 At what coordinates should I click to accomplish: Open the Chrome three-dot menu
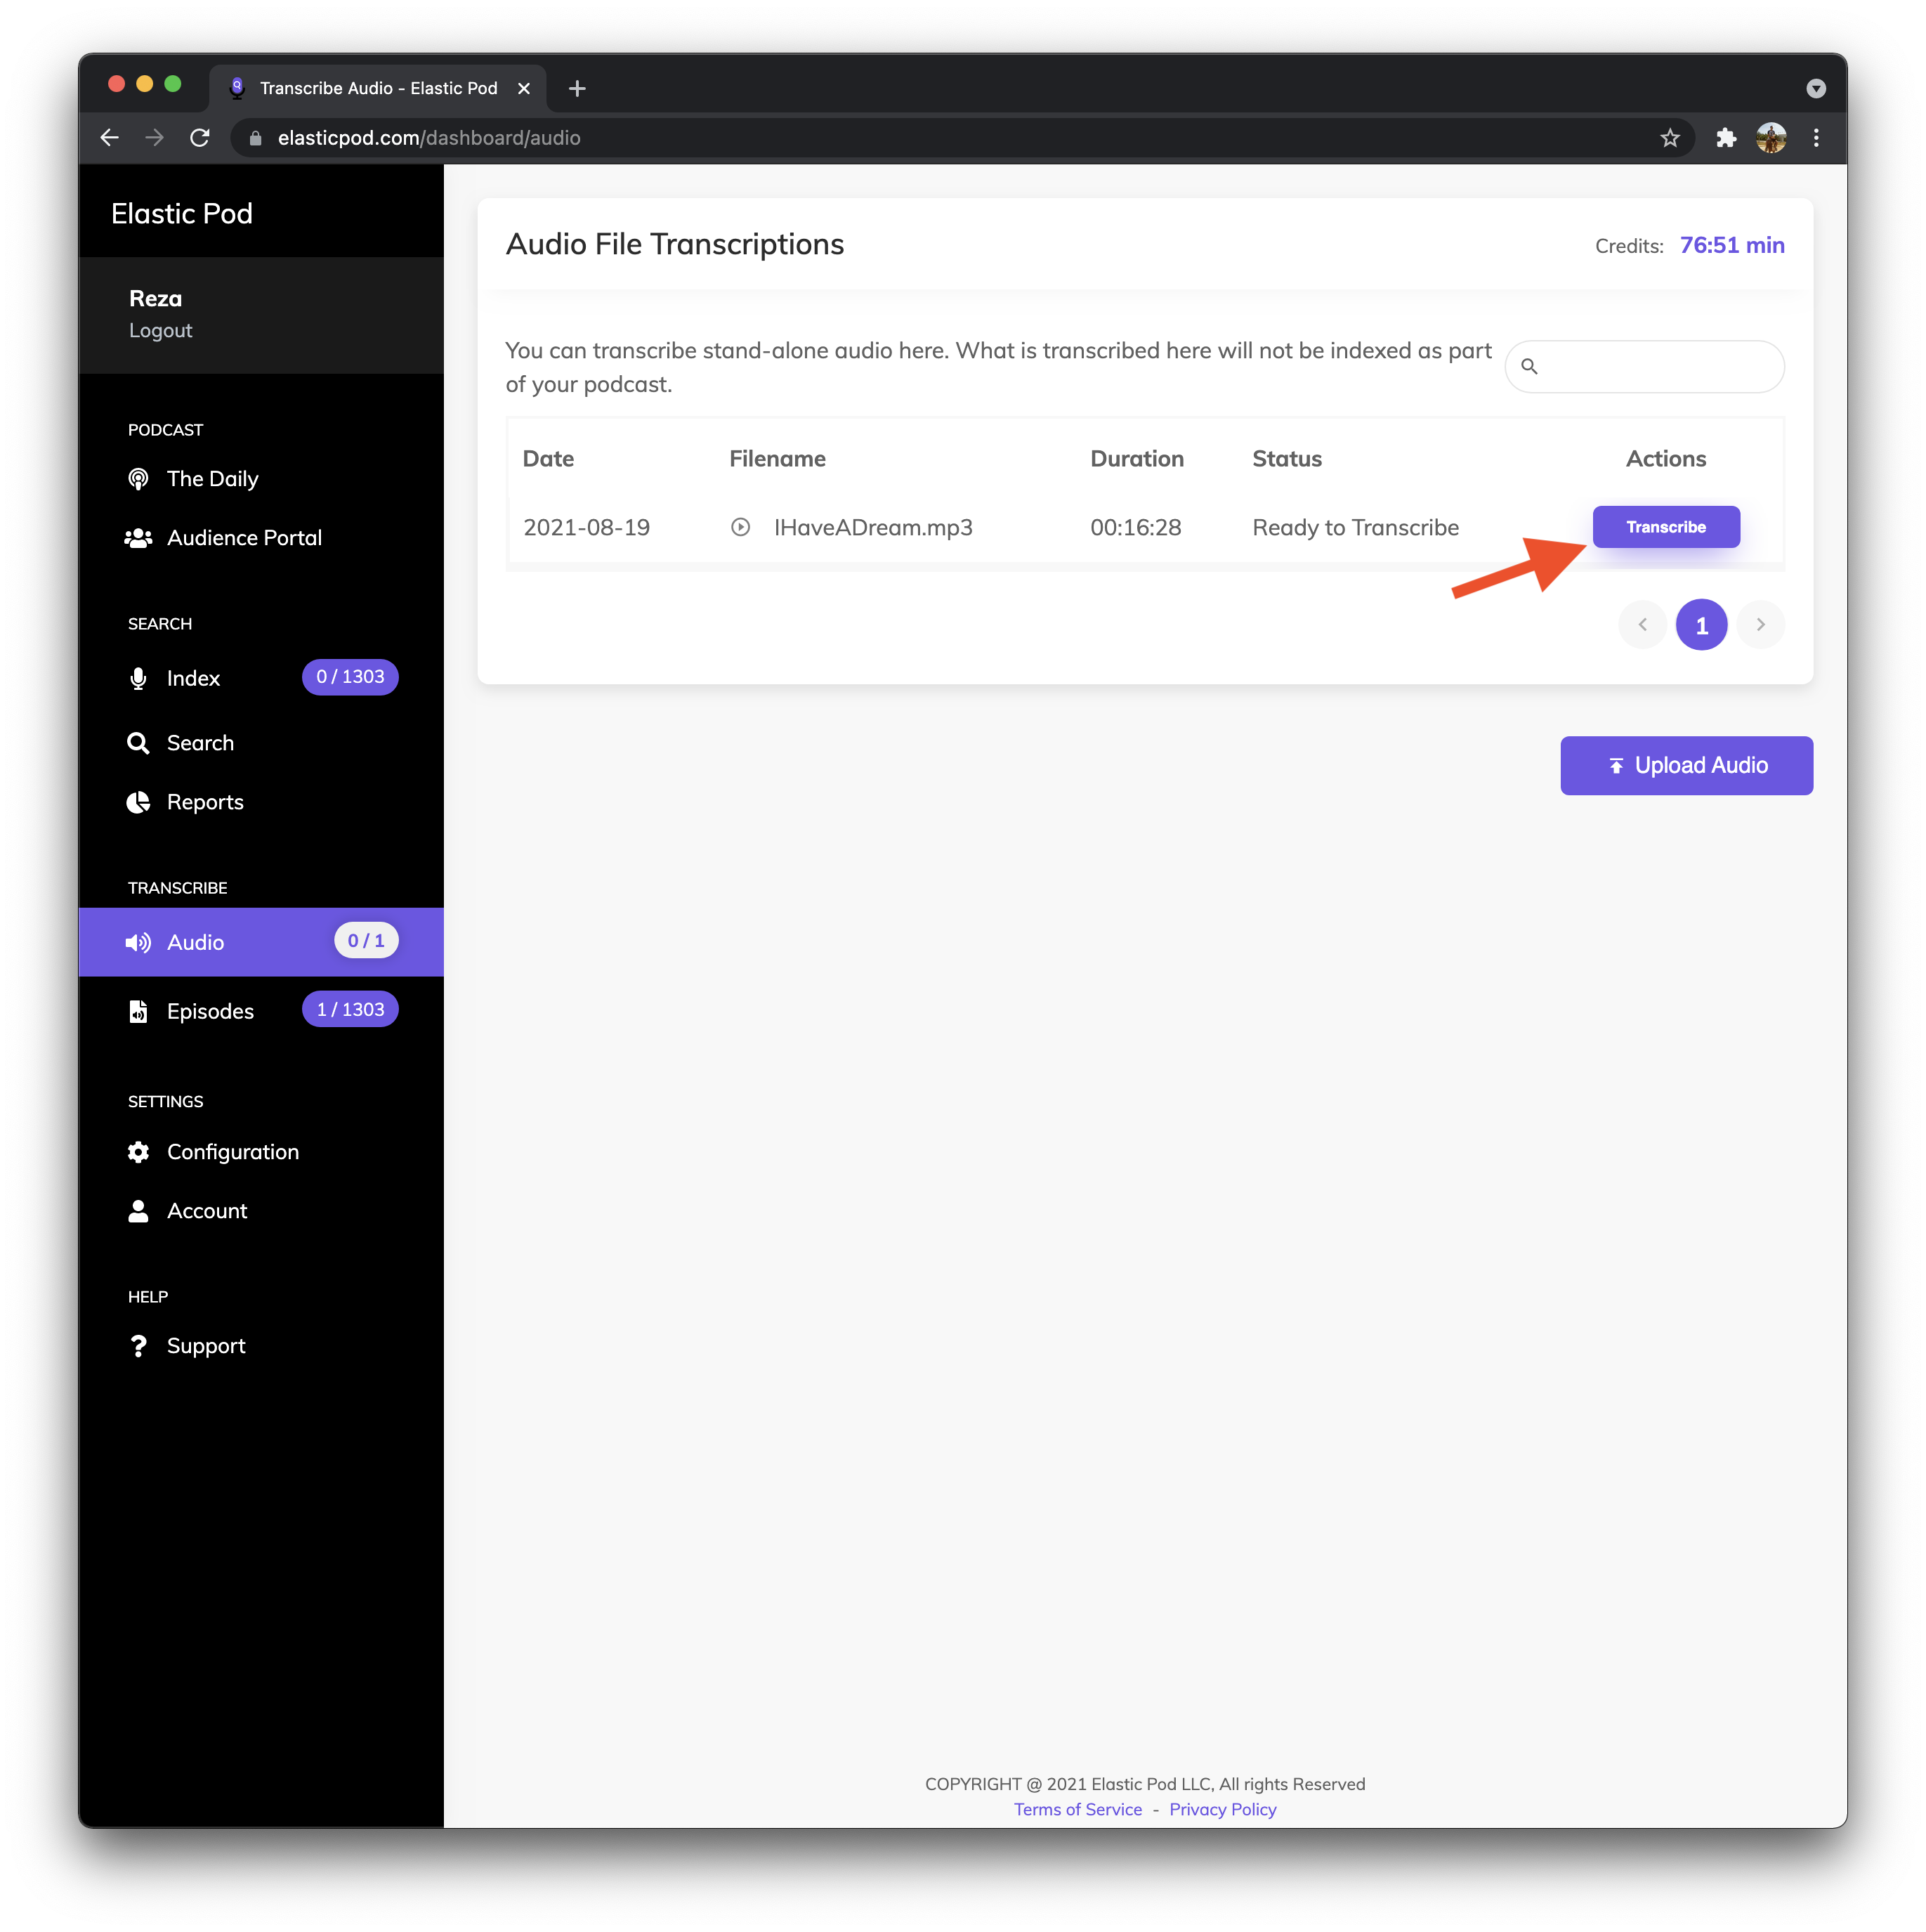pyautogui.click(x=1816, y=138)
